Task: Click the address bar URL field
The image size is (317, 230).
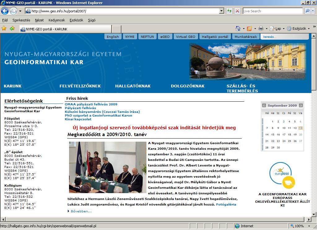Action: point(122,11)
